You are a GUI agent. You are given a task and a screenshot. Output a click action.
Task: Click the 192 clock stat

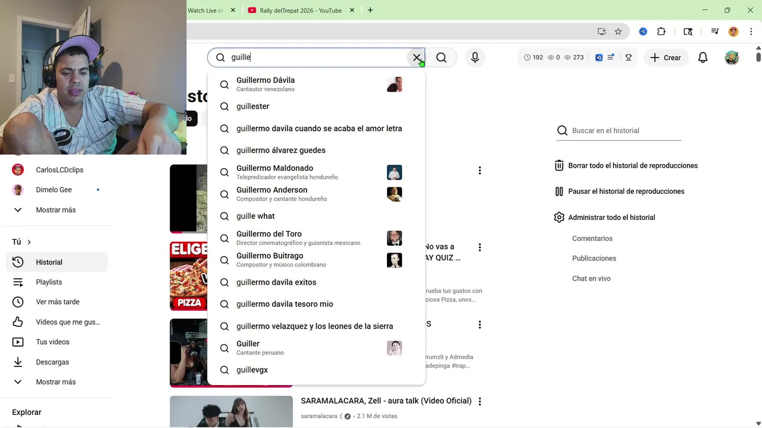coord(533,58)
